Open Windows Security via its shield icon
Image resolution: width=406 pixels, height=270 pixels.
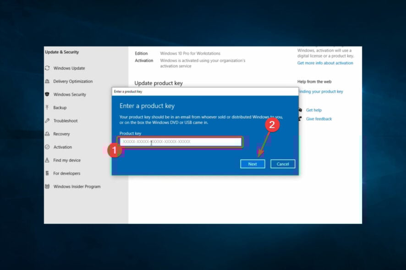pyautogui.click(x=47, y=95)
